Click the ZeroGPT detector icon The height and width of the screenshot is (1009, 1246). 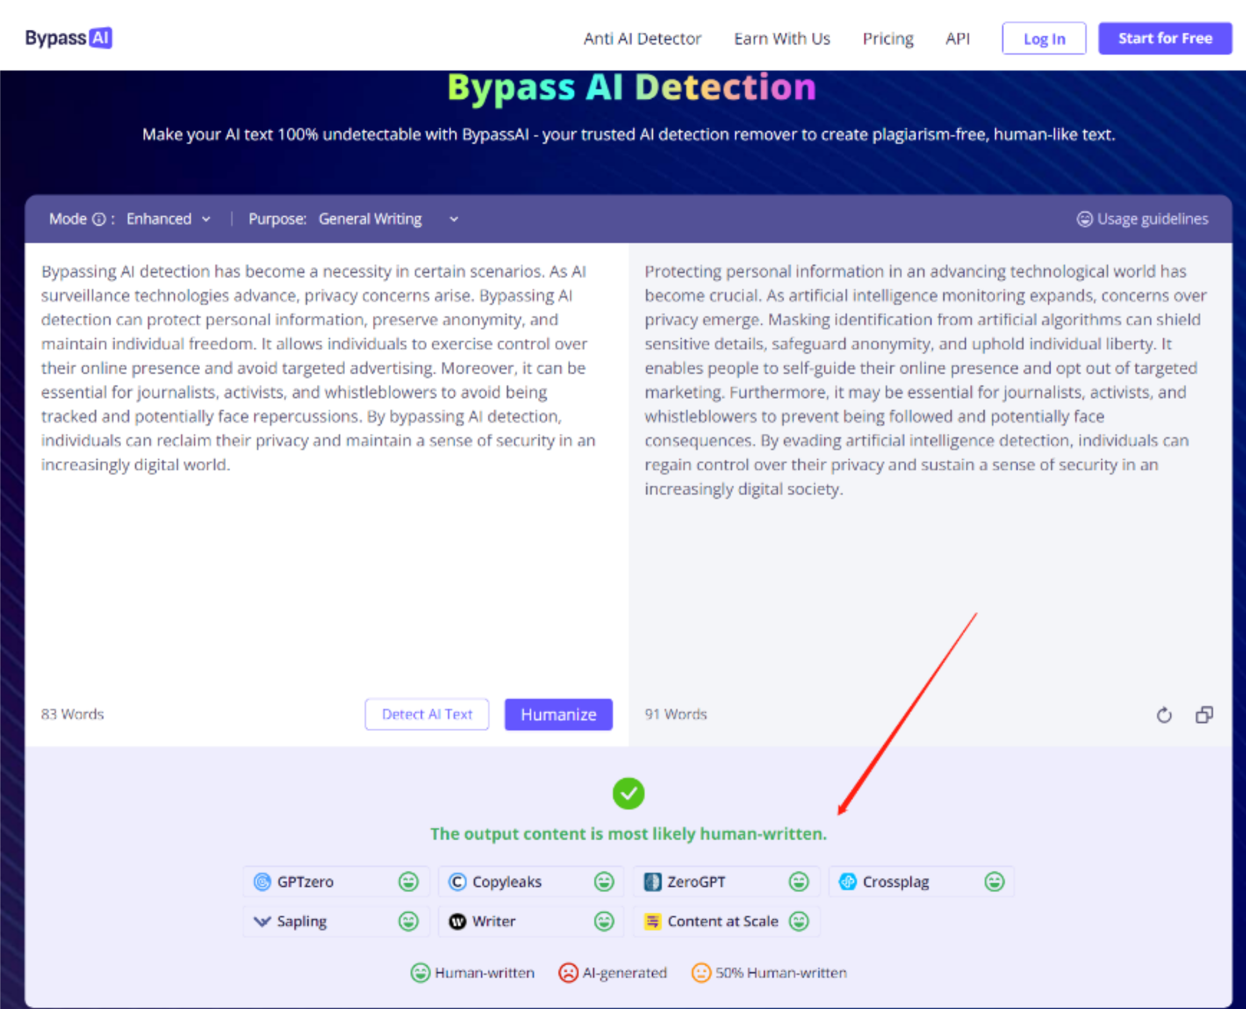click(653, 882)
